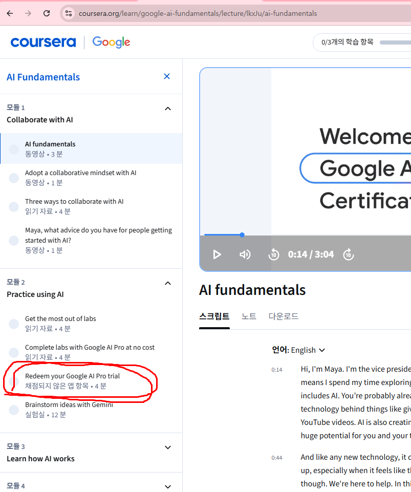411x492 pixels.
Task: Collapse the 모듈 1 Collaborate with AI section
Action: click(167, 109)
